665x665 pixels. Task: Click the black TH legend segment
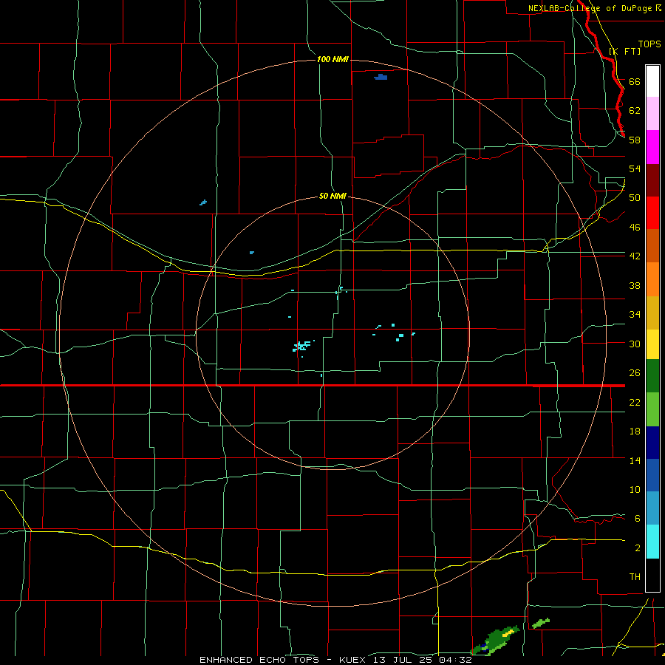point(652,575)
